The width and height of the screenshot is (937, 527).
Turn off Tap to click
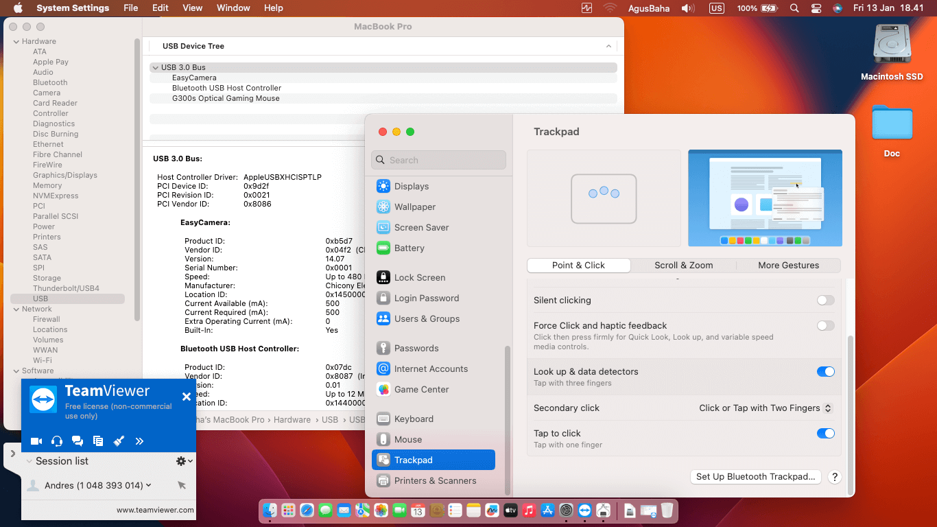tap(826, 434)
